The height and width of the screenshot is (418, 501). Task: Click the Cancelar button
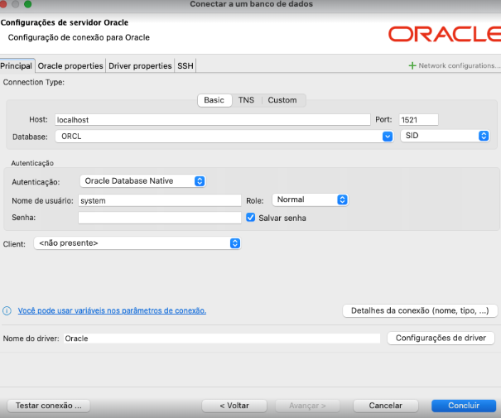point(385,406)
